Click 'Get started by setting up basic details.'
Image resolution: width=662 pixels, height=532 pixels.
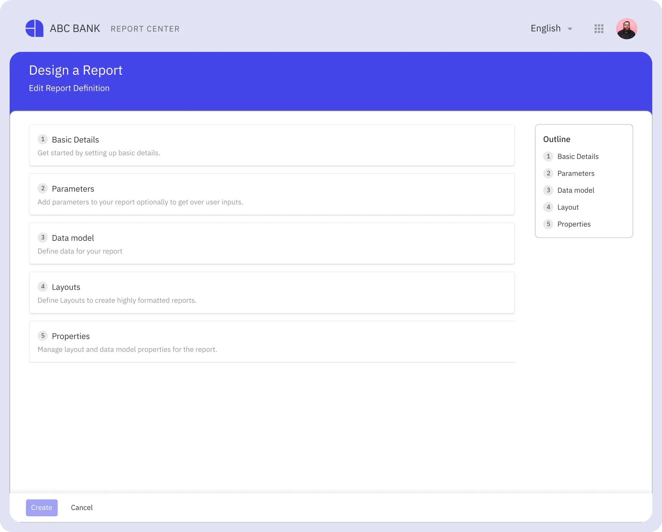[x=99, y=153]
